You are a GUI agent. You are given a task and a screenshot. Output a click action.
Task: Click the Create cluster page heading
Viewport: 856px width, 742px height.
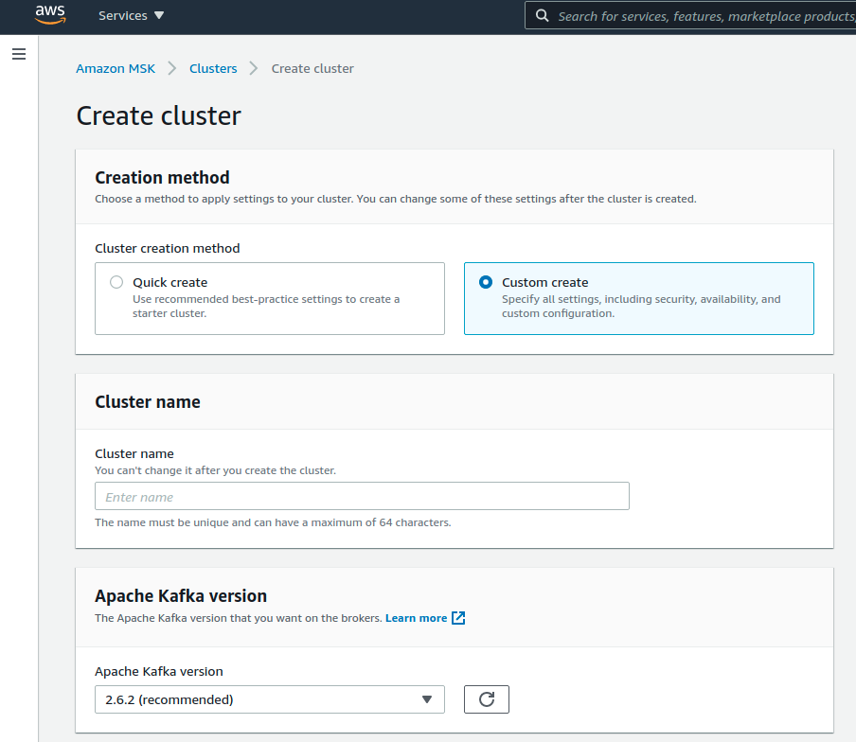pyautogui.click(x=159, y=115)
